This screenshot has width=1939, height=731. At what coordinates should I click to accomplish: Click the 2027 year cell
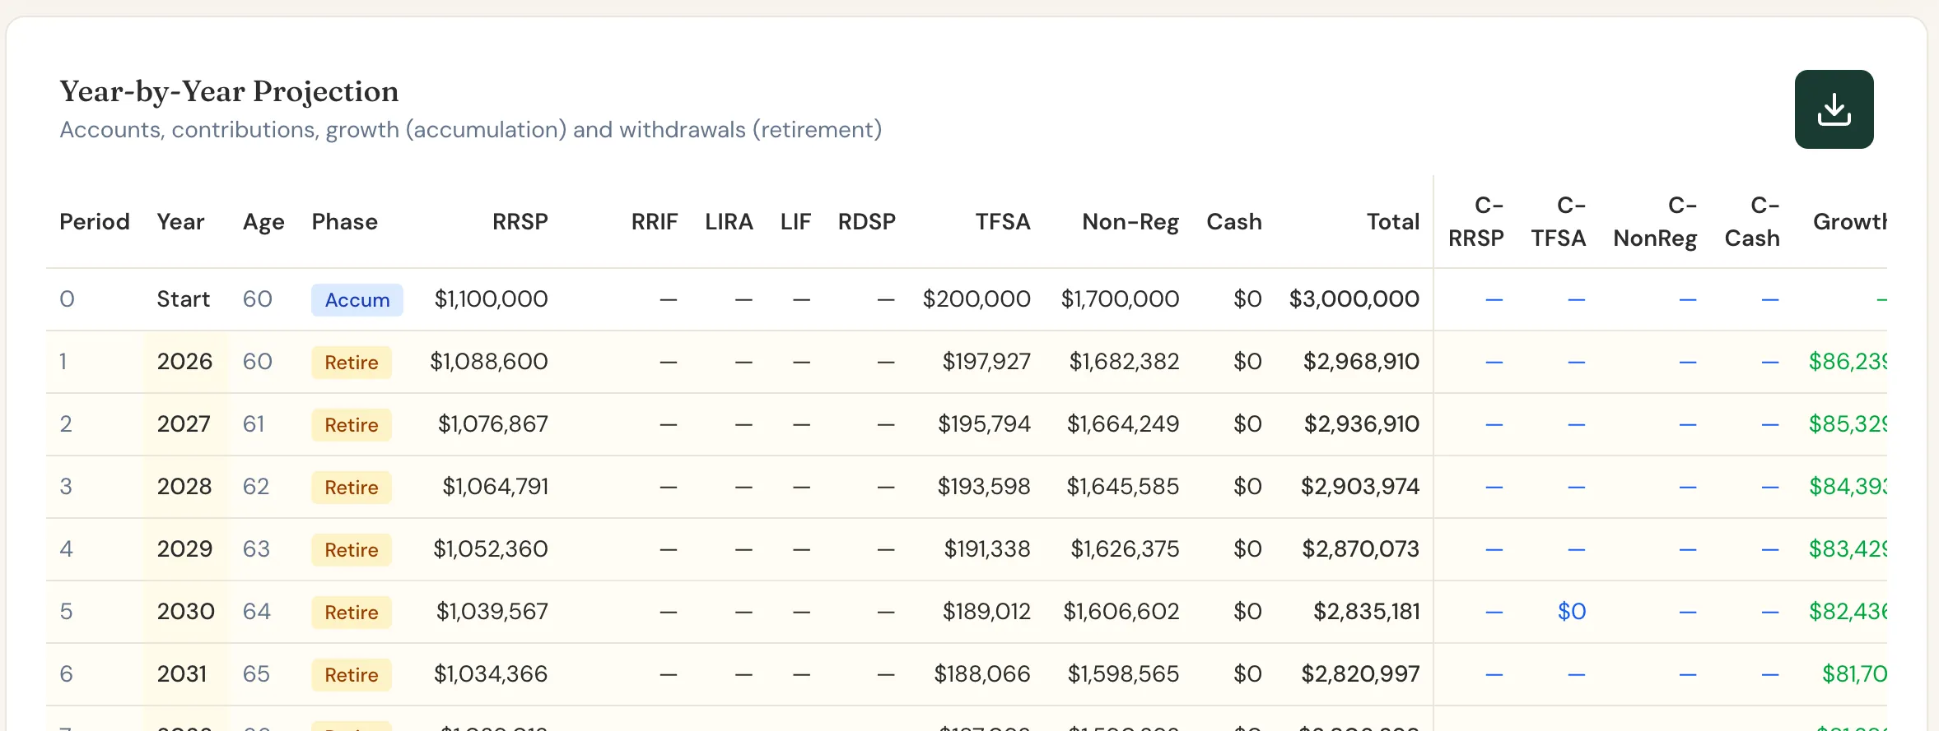click(184, 424)
